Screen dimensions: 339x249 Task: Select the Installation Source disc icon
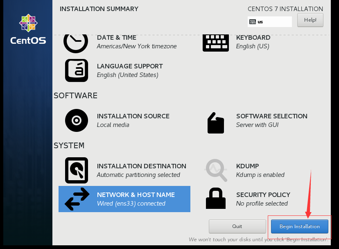click(77, 120)
